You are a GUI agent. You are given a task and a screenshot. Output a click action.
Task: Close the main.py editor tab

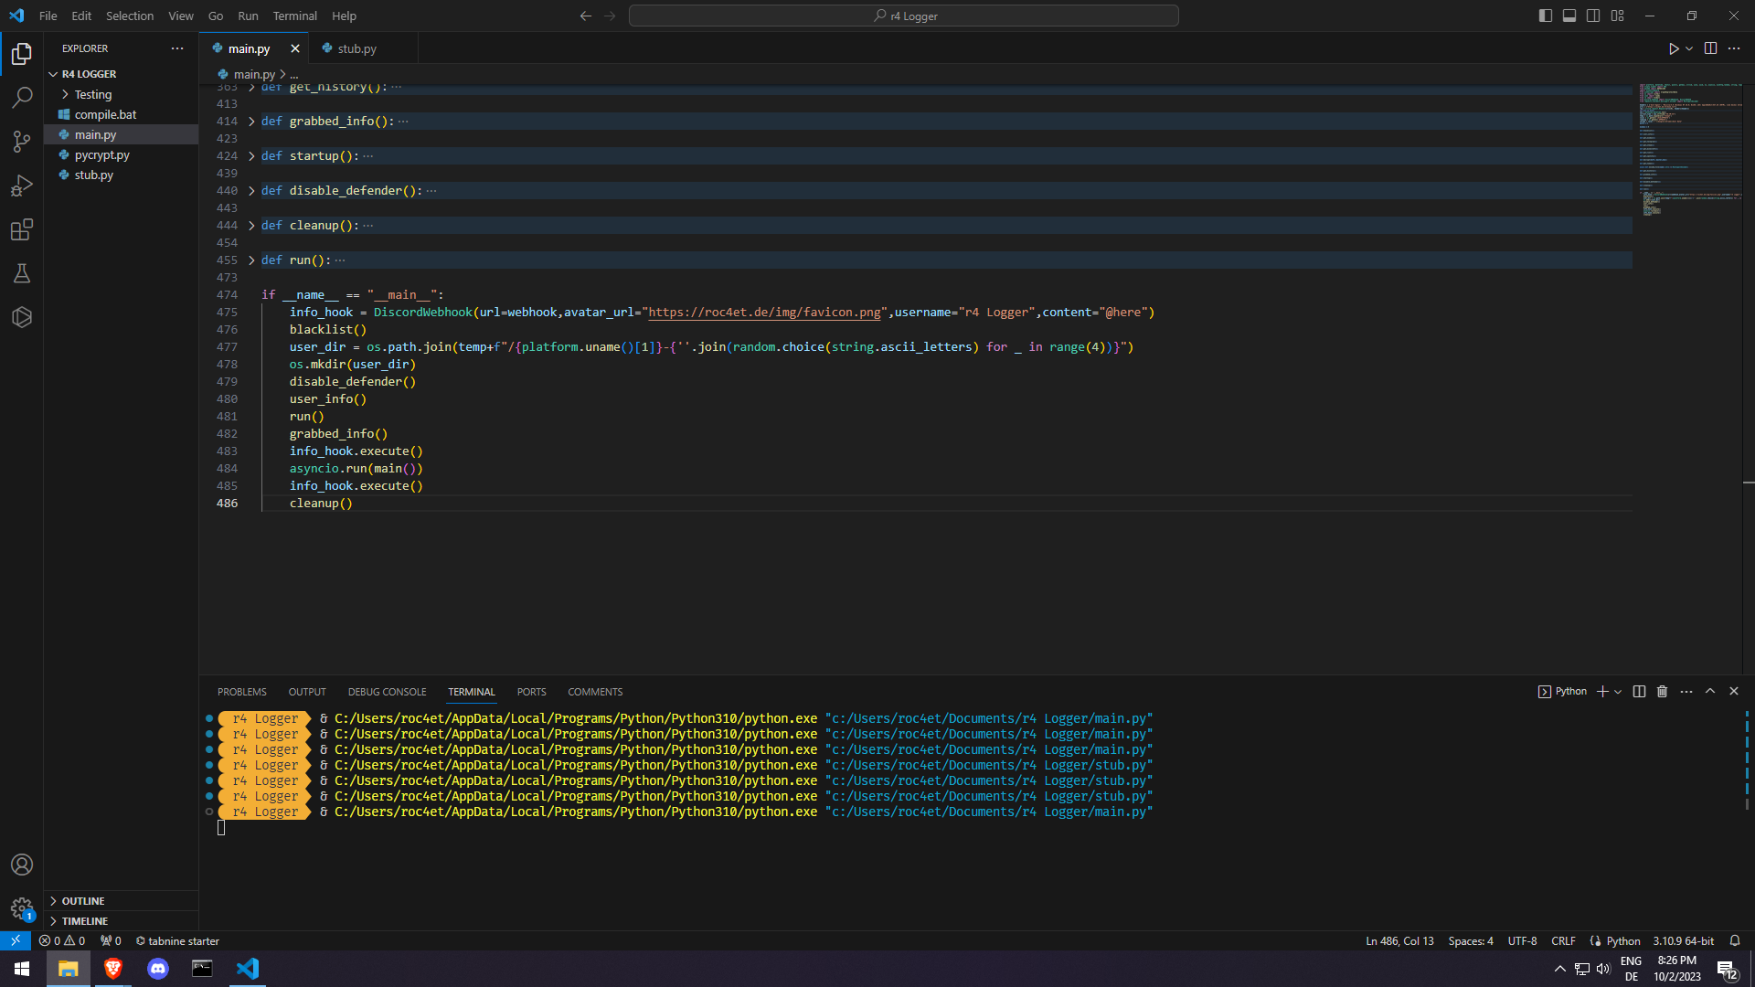tap(295, 48)
